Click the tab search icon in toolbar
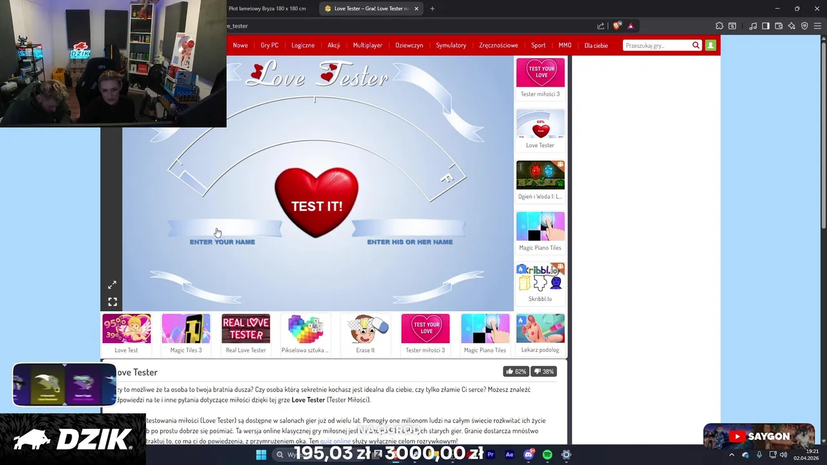827x465 pixels. 732,26
